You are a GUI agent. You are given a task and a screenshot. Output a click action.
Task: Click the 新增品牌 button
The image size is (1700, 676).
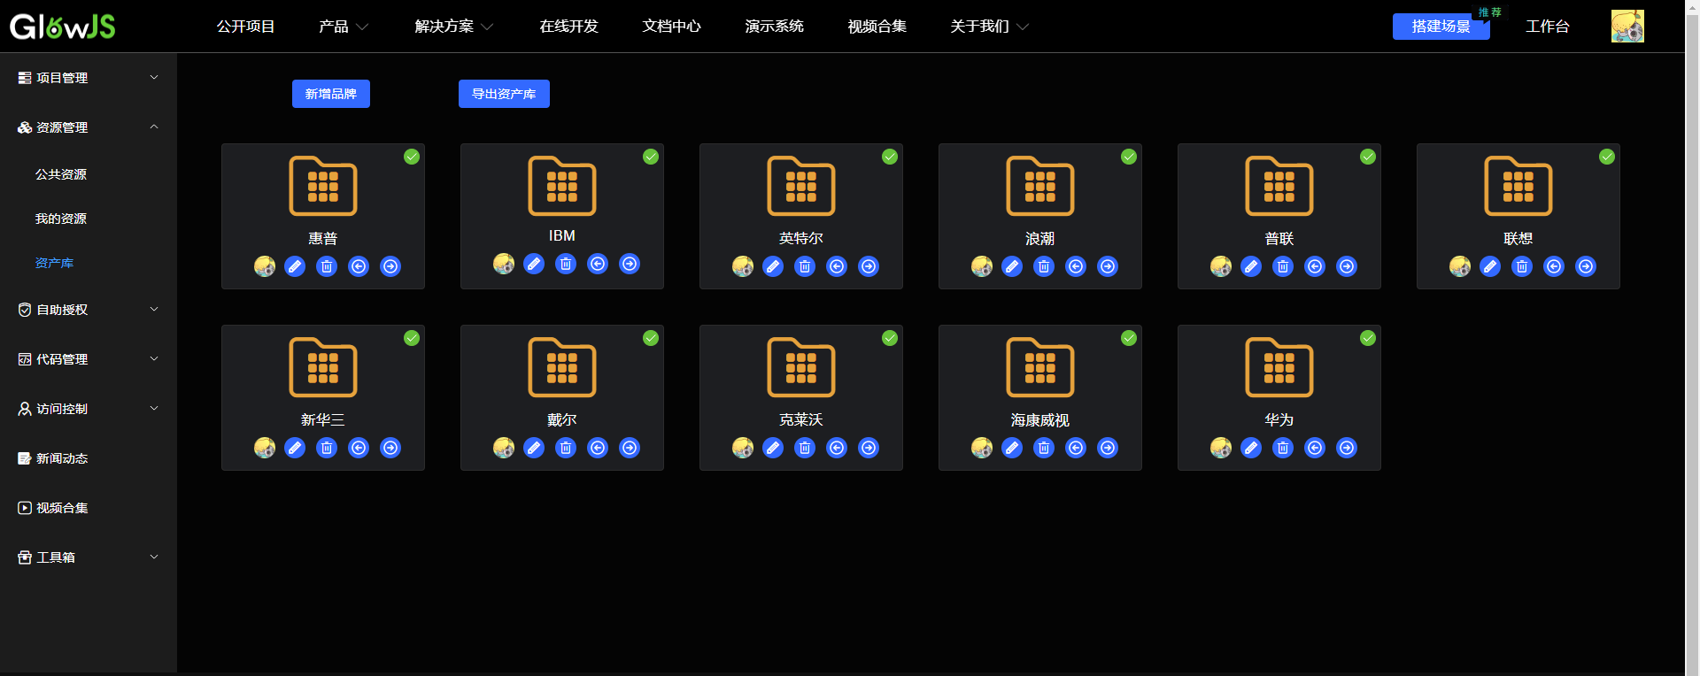pos(331,94)
